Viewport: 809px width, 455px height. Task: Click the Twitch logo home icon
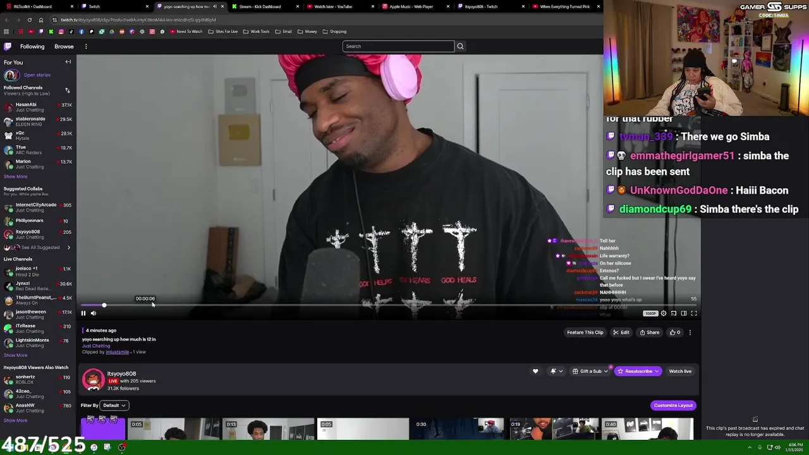coord(8,46)
